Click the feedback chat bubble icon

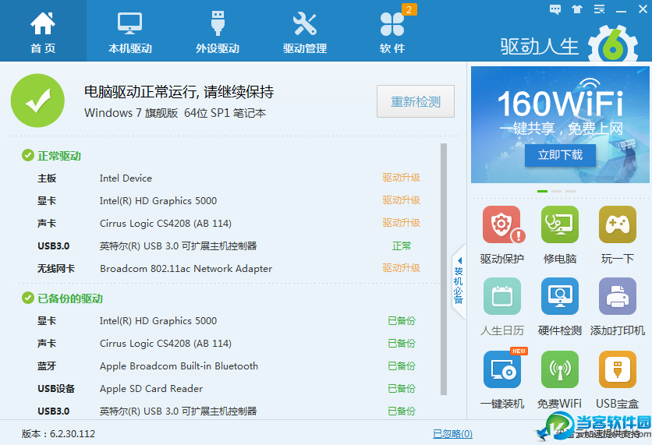click(x=555, y=9)
